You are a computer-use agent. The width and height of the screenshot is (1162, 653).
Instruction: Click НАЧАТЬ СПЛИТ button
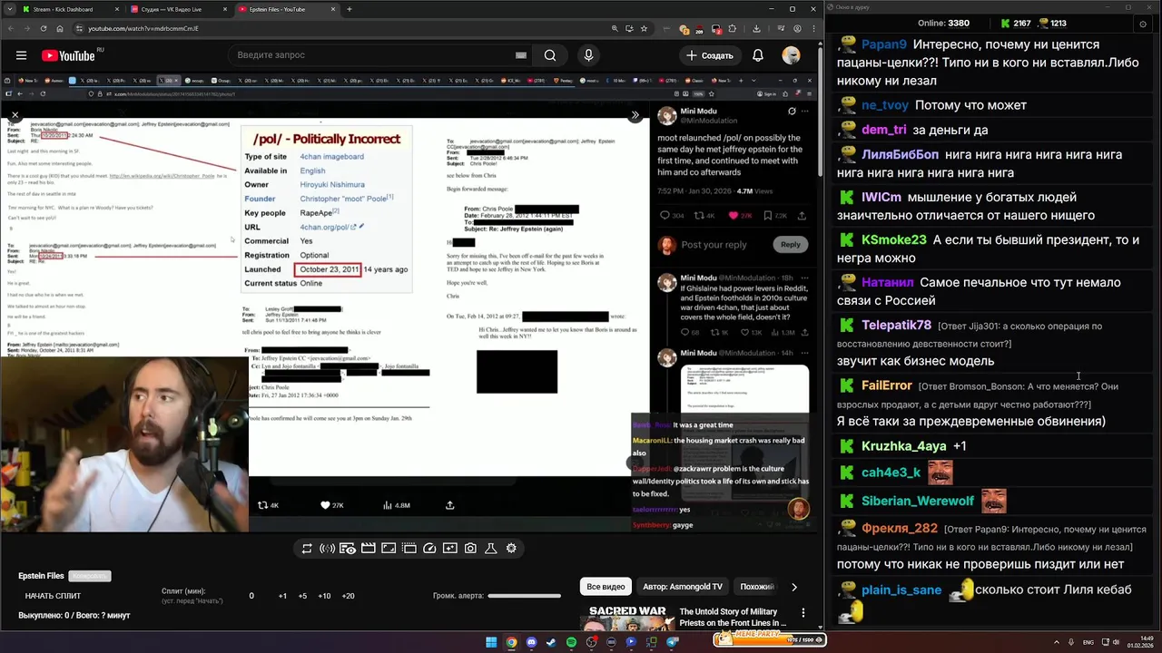click(x=53, y=596)
